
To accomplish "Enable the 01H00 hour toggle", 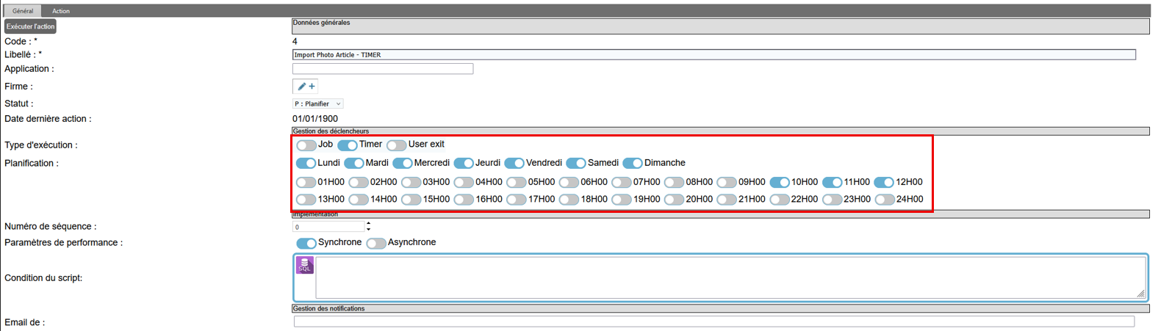I will coord(306,182).
